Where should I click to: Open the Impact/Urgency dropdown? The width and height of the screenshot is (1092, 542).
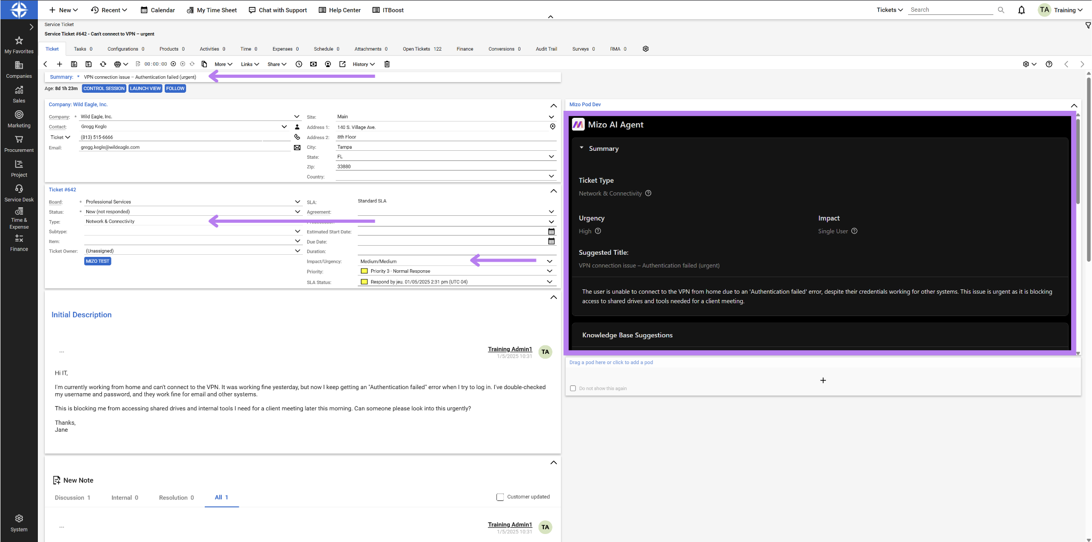click(550, 261)
